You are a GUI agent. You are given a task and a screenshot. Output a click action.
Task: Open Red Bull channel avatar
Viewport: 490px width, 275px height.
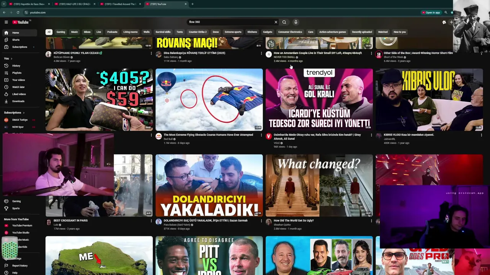click(x=158, y=136)
